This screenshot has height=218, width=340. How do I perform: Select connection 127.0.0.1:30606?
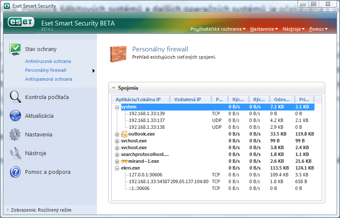[145, 175]
